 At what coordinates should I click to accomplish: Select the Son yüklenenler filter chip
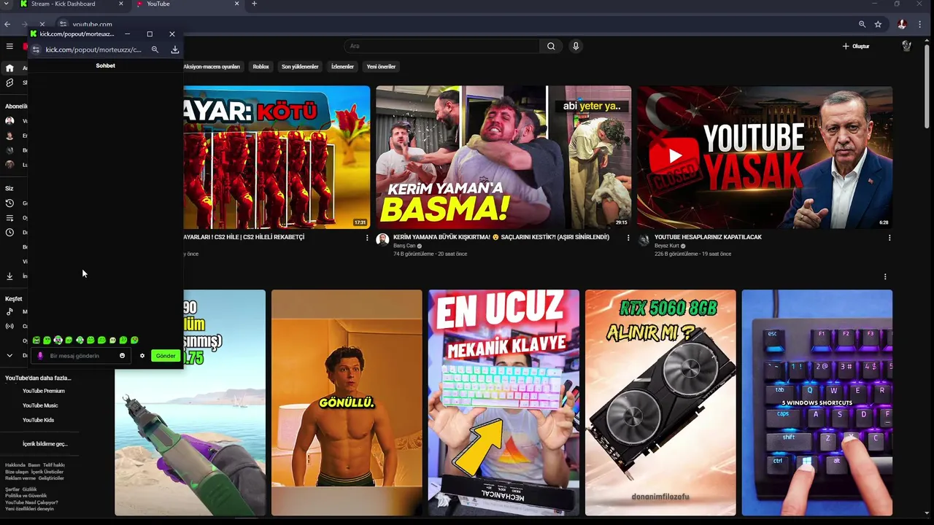pyautogui.click(x=300, y=66)
